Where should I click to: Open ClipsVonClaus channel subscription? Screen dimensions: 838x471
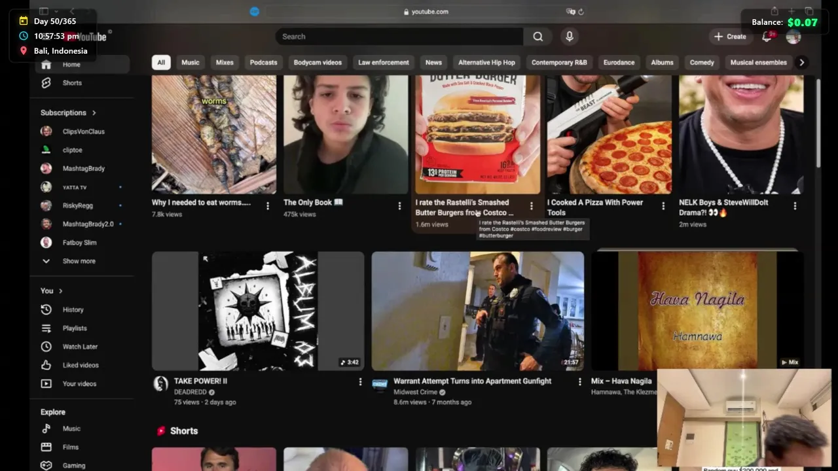point(82,131)
